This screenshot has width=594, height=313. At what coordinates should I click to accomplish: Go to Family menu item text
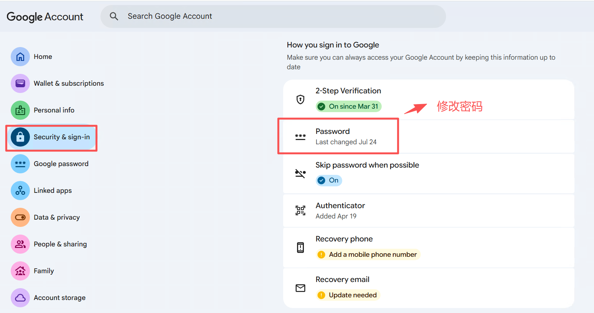(x=44, y=271)
